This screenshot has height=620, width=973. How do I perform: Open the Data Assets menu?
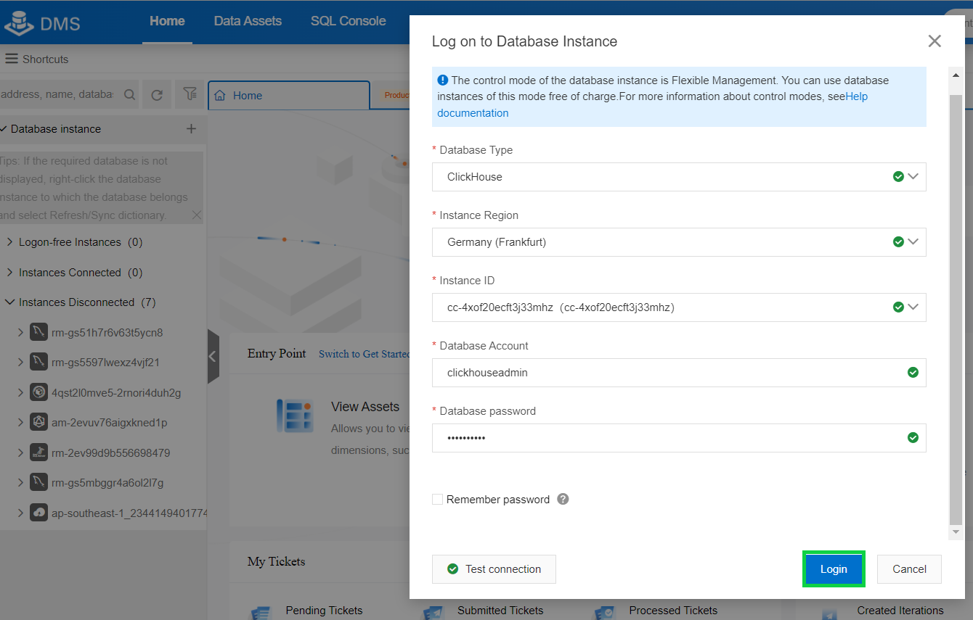coord(248,21)
